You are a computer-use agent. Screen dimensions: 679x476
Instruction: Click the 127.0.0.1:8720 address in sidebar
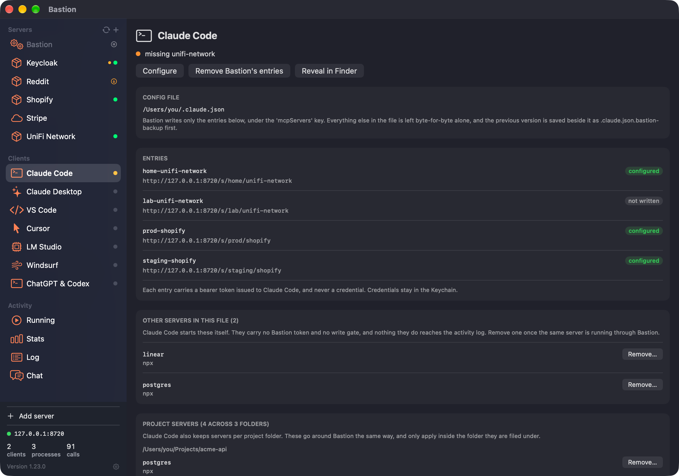coord(39,434)
